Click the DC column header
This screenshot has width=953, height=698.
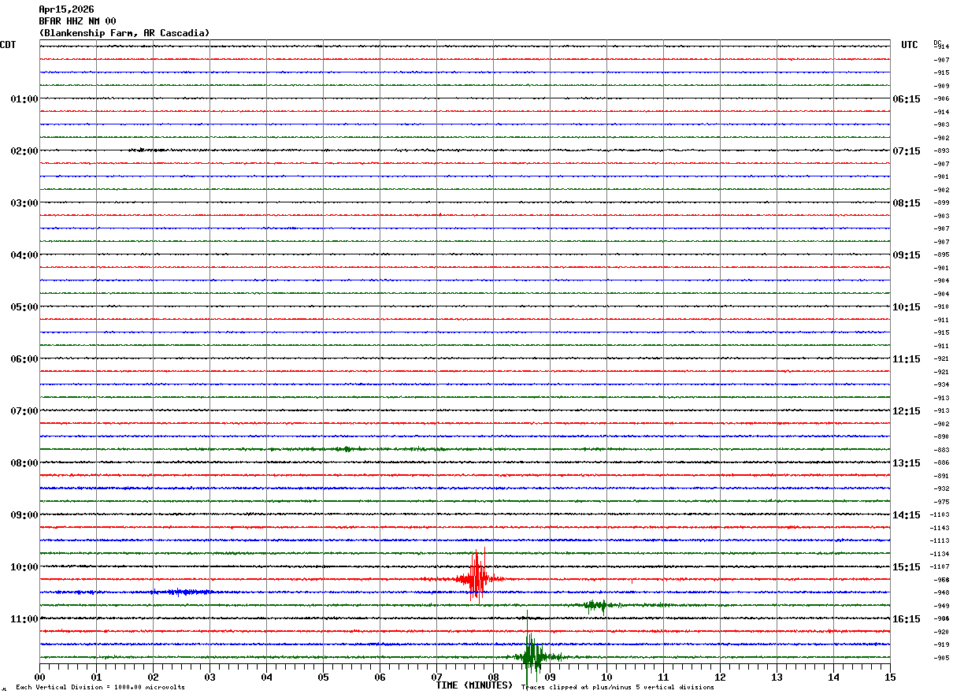pos(937,43)
